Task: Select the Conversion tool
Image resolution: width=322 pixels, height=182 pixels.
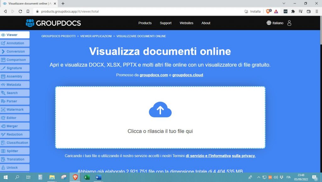Action: click(x=15, y=51)
